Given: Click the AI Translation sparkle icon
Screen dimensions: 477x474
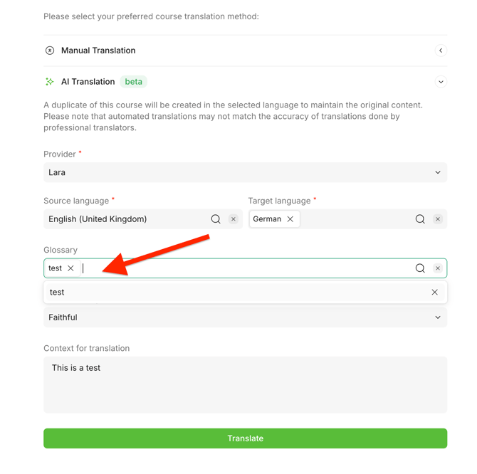Looking at the screenshot, I should point(50,82).
